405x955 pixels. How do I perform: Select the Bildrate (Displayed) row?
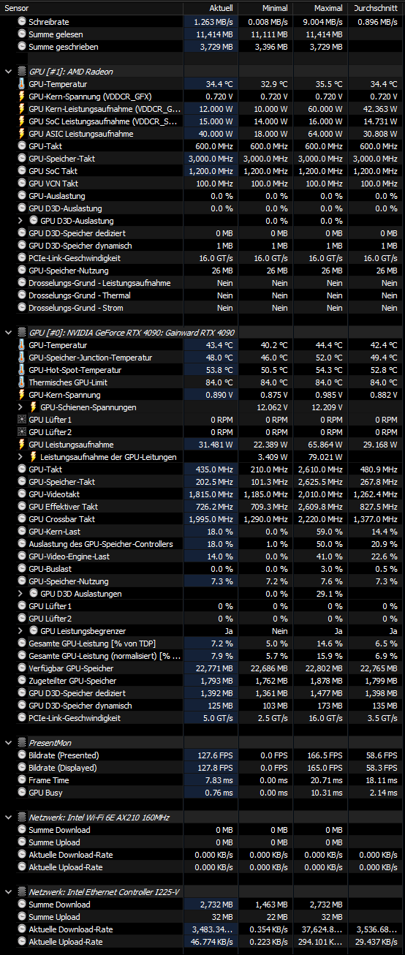[x=202, y=768]
